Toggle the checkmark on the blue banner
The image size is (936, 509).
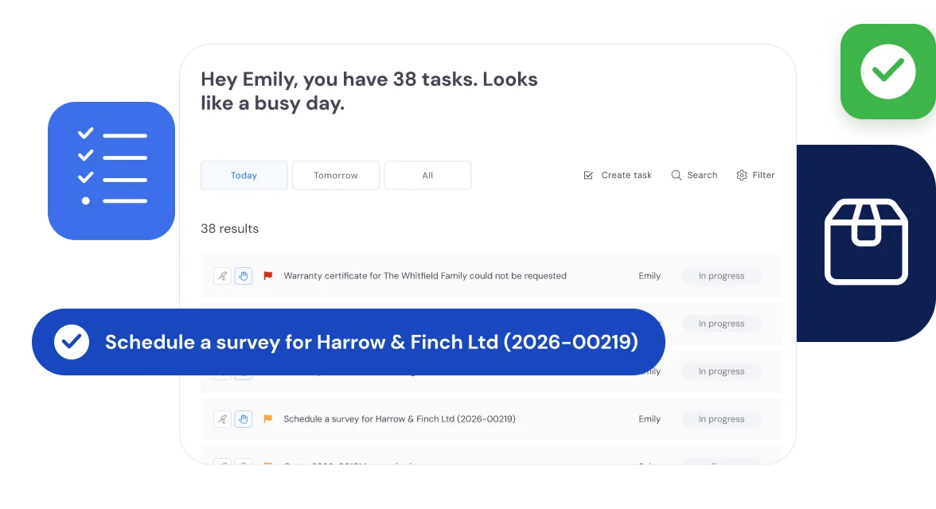(x=72, y=342)
